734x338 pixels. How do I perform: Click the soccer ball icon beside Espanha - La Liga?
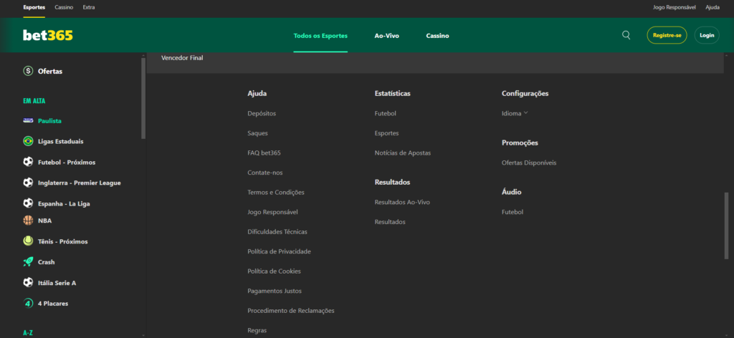coord(28,203)
